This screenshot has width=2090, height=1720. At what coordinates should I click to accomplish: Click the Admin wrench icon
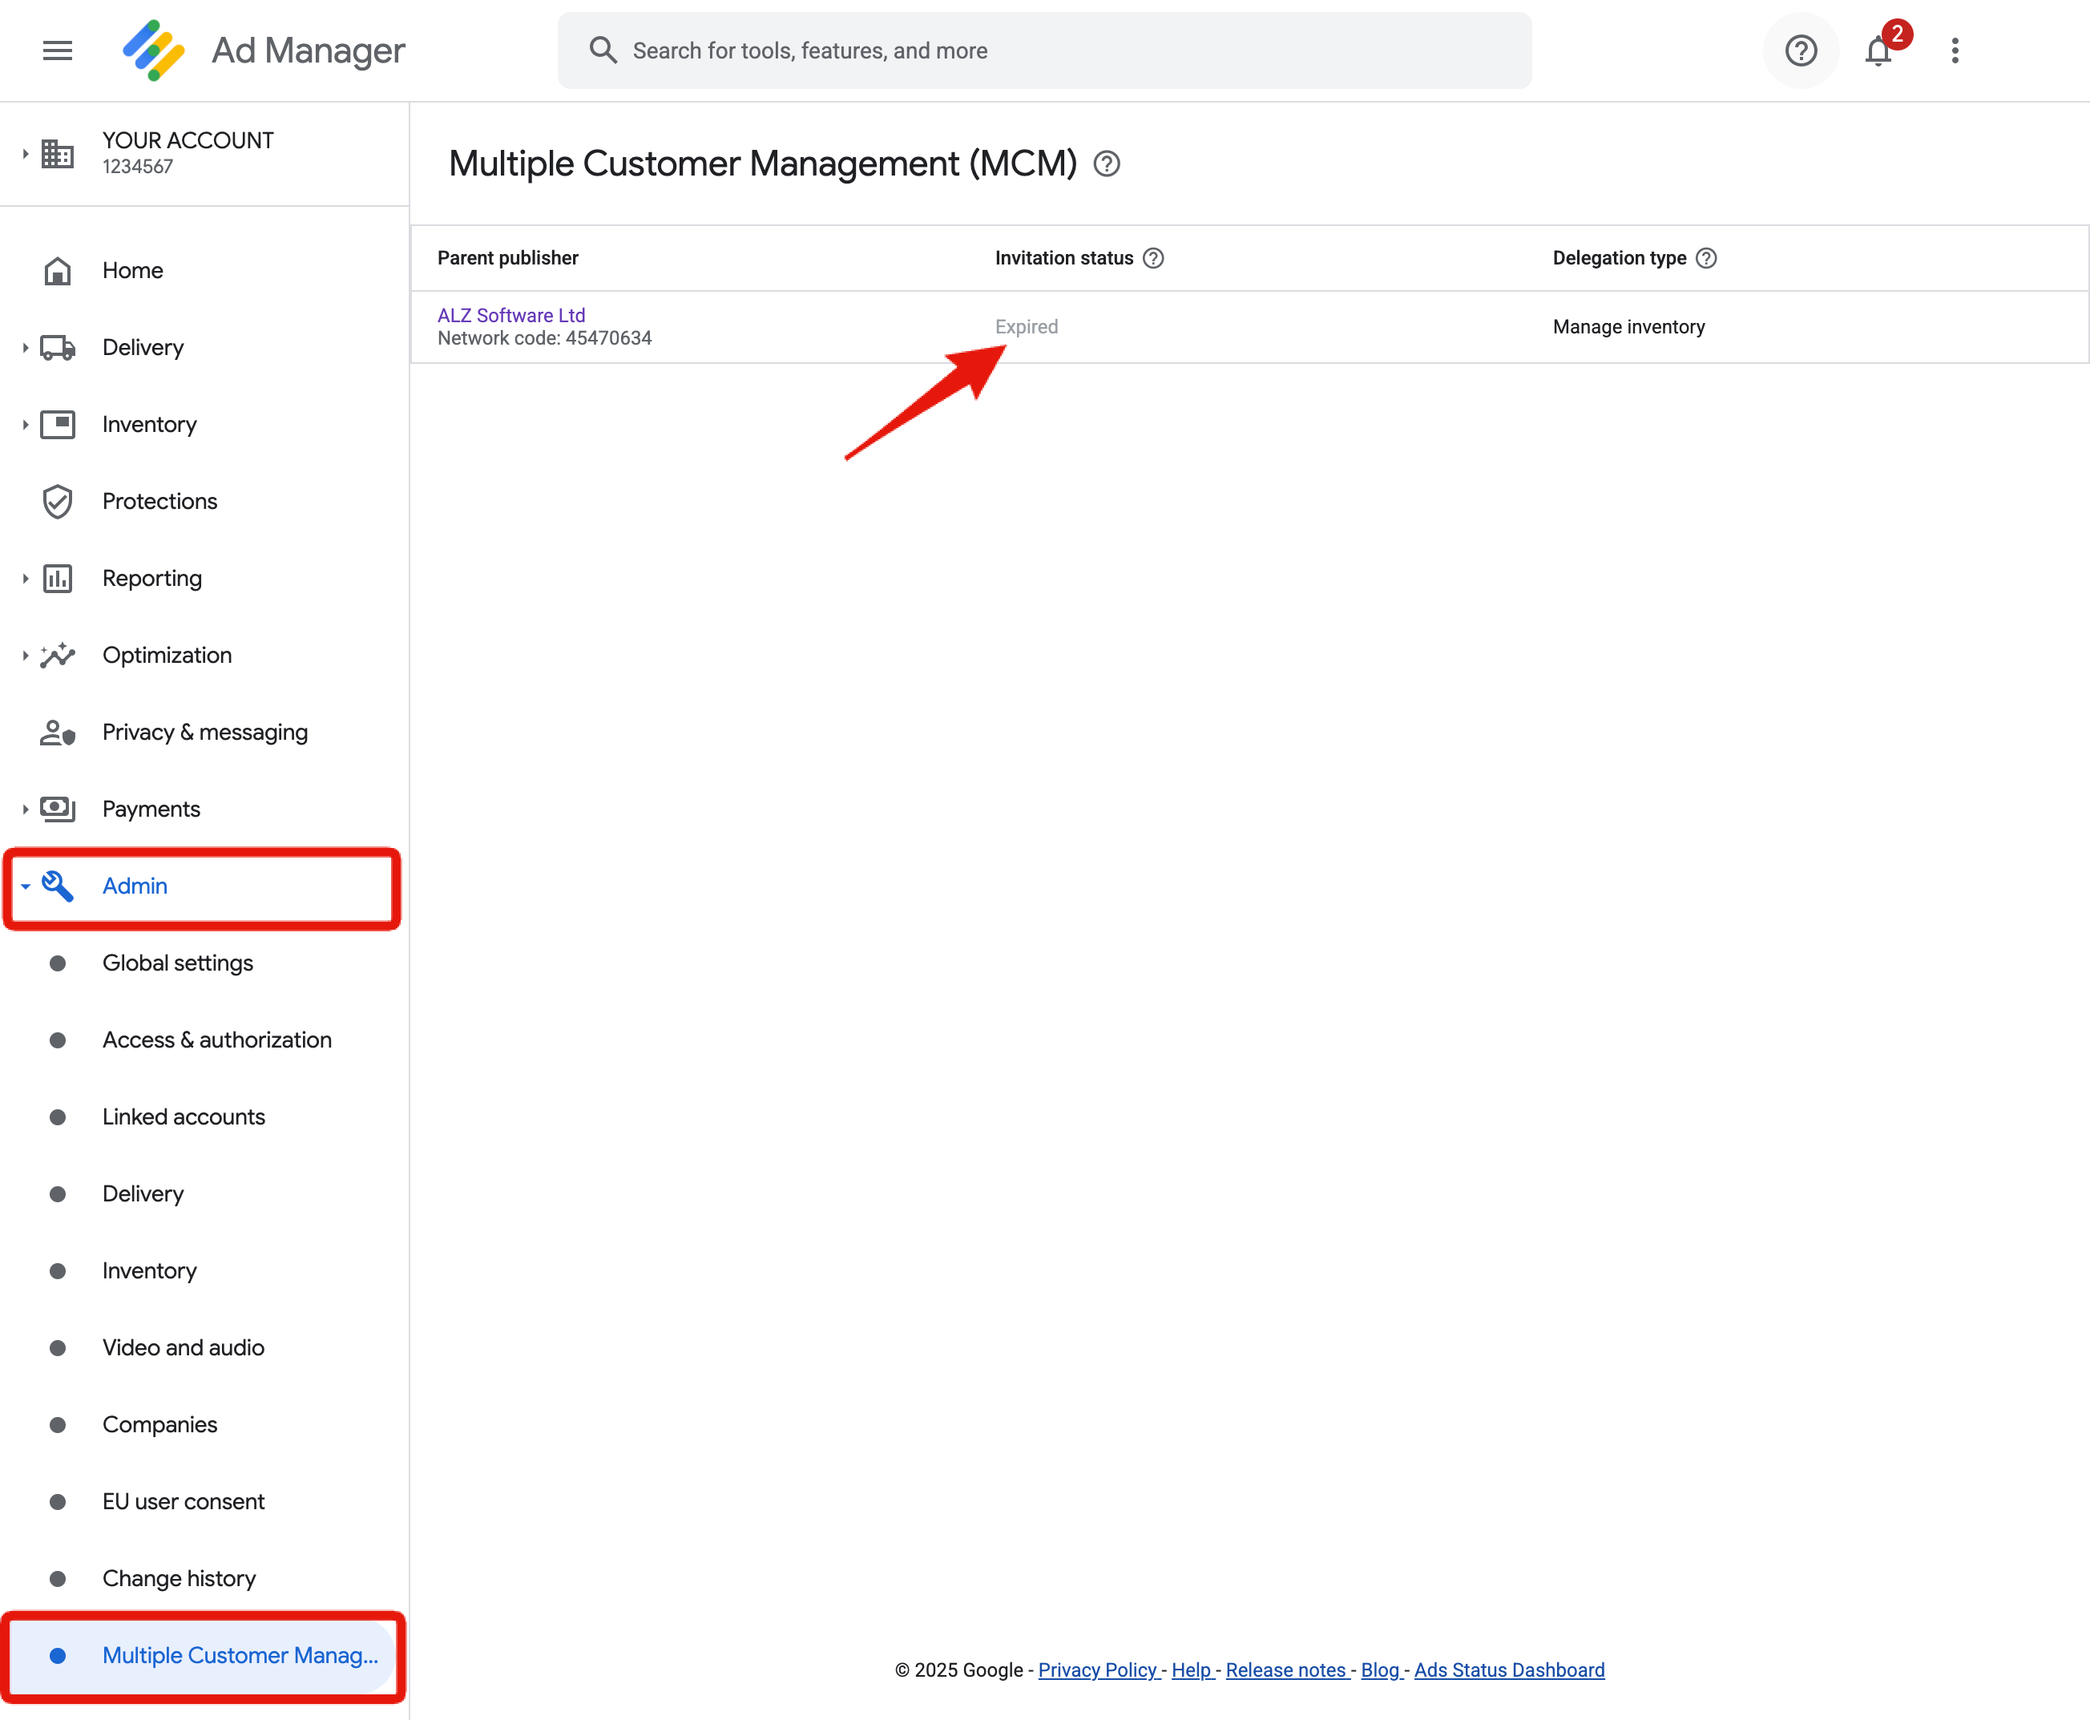[x=58, y=886]
